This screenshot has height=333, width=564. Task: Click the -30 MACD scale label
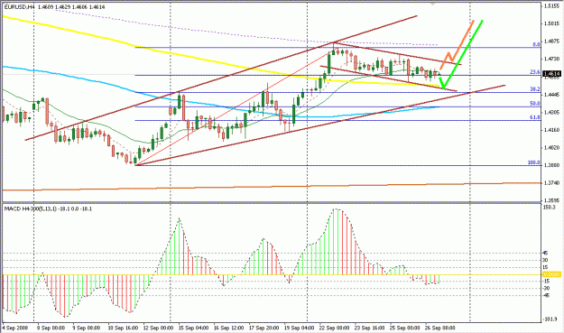[x=545, y=288]
